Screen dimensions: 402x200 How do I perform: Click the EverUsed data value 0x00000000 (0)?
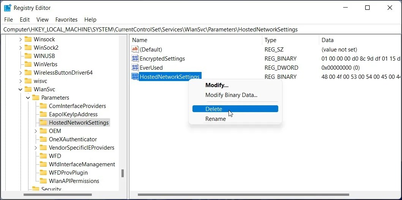coord(341,68)
